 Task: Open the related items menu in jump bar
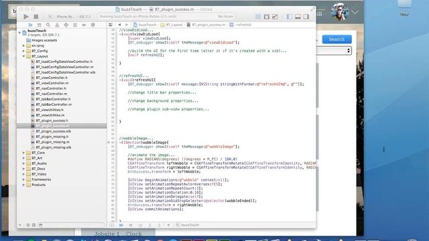pos(111,25)
